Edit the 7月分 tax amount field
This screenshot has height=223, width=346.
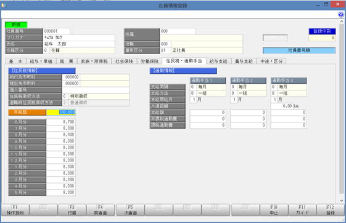61,128
